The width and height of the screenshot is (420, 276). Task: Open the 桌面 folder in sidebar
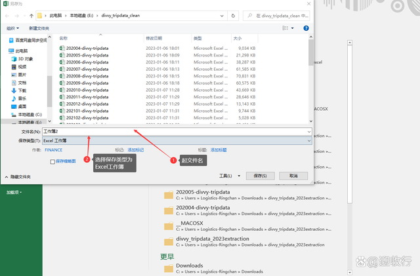tap(19, 107)
